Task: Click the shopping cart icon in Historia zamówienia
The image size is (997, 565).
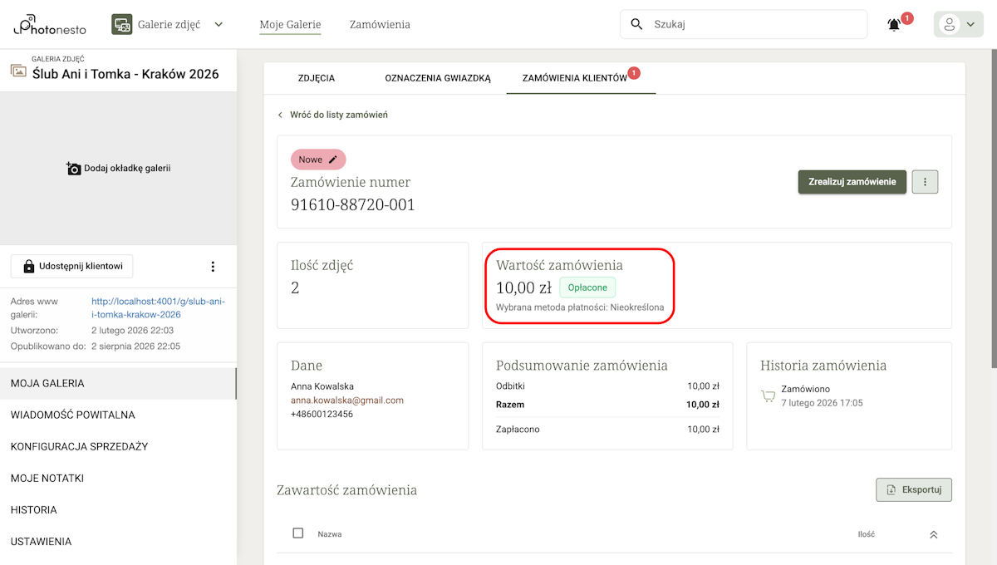Action: coord(767,395)
